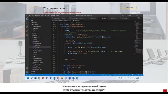Toggle the secondary side bar layout button

click(x=128, y=15)
